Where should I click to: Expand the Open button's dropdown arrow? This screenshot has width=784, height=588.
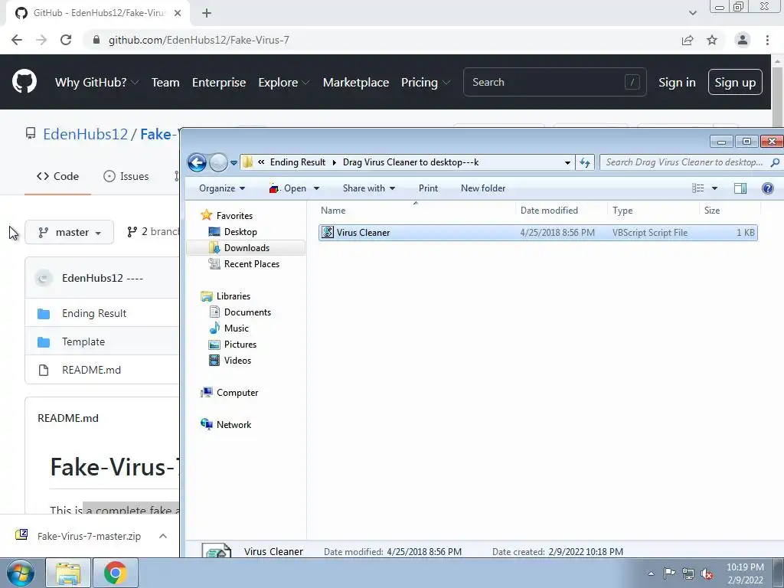(x=316, y=188)
